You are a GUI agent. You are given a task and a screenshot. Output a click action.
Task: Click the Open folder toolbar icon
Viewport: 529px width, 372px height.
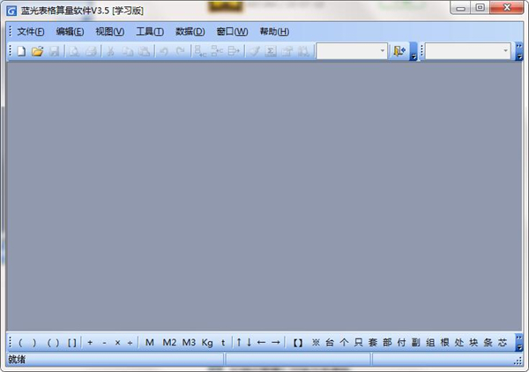(x=37, y=51)
